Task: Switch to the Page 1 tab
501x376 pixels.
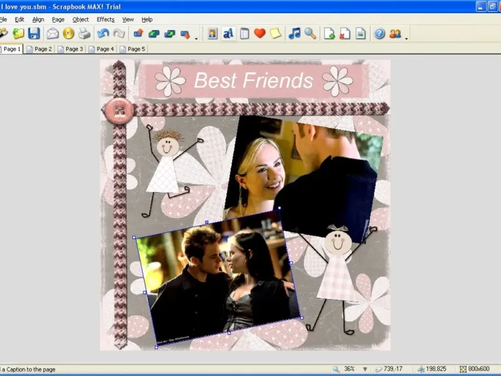Action: point(11,49)
